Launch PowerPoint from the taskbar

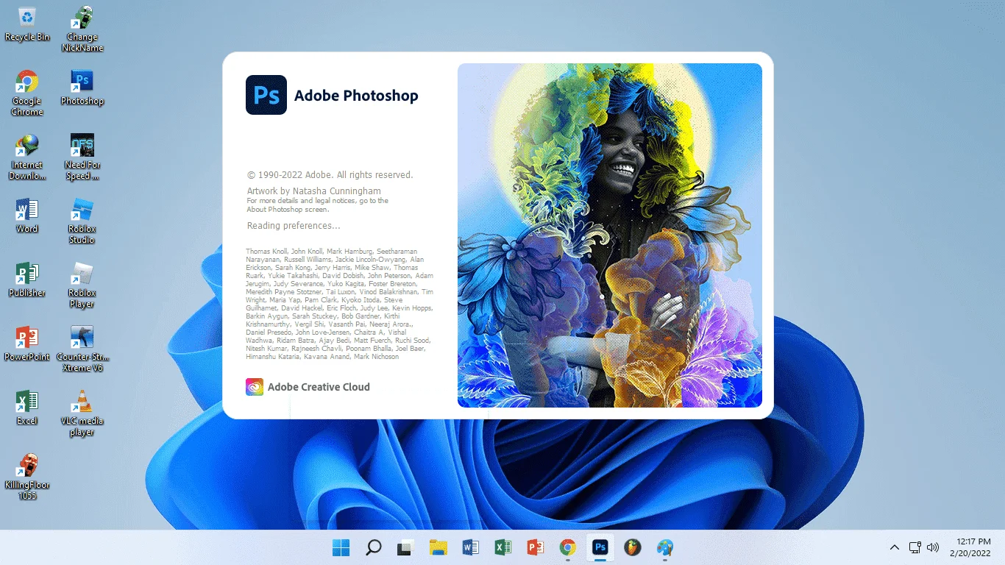(x=536, y=547)
